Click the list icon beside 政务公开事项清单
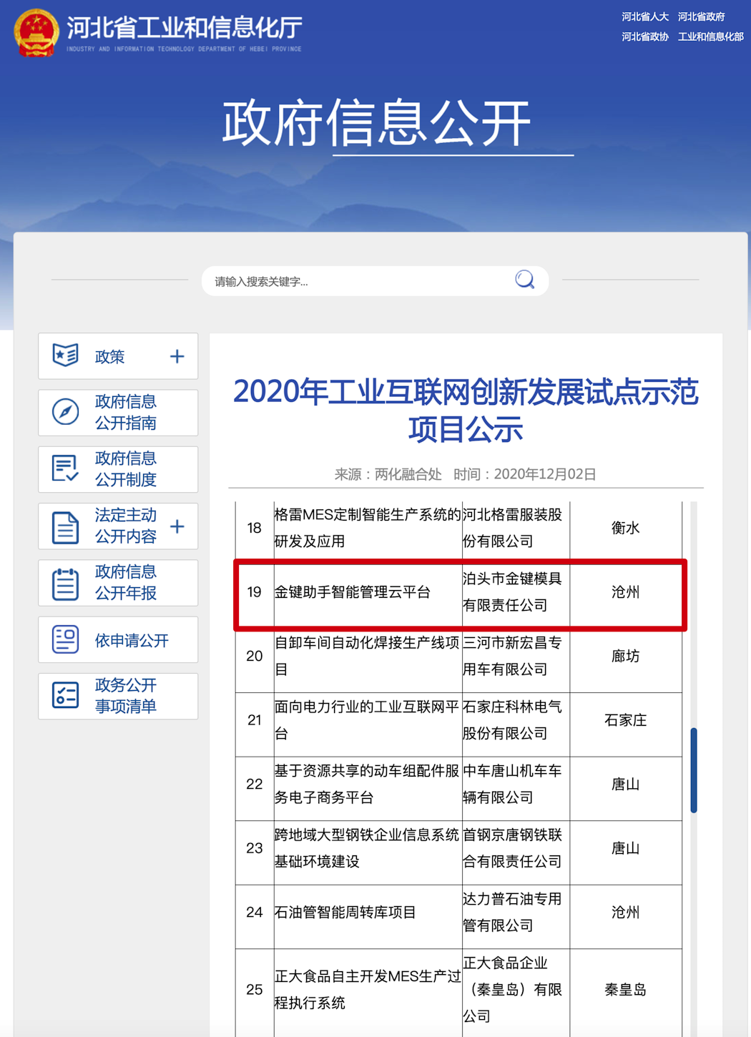The image size is (751, 1037). point(65,695)
